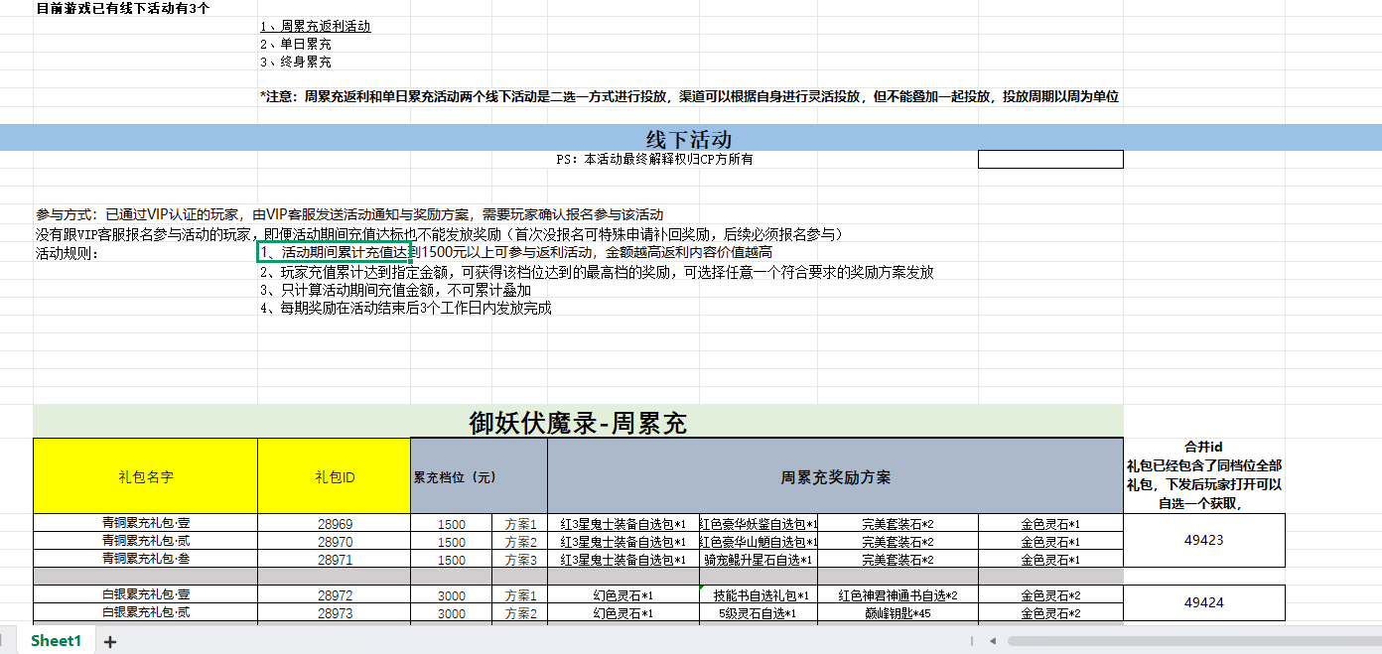Click the 巅峰钥匙*45 reward cell
Screen dimensions: 1382x654
point(898,613)
